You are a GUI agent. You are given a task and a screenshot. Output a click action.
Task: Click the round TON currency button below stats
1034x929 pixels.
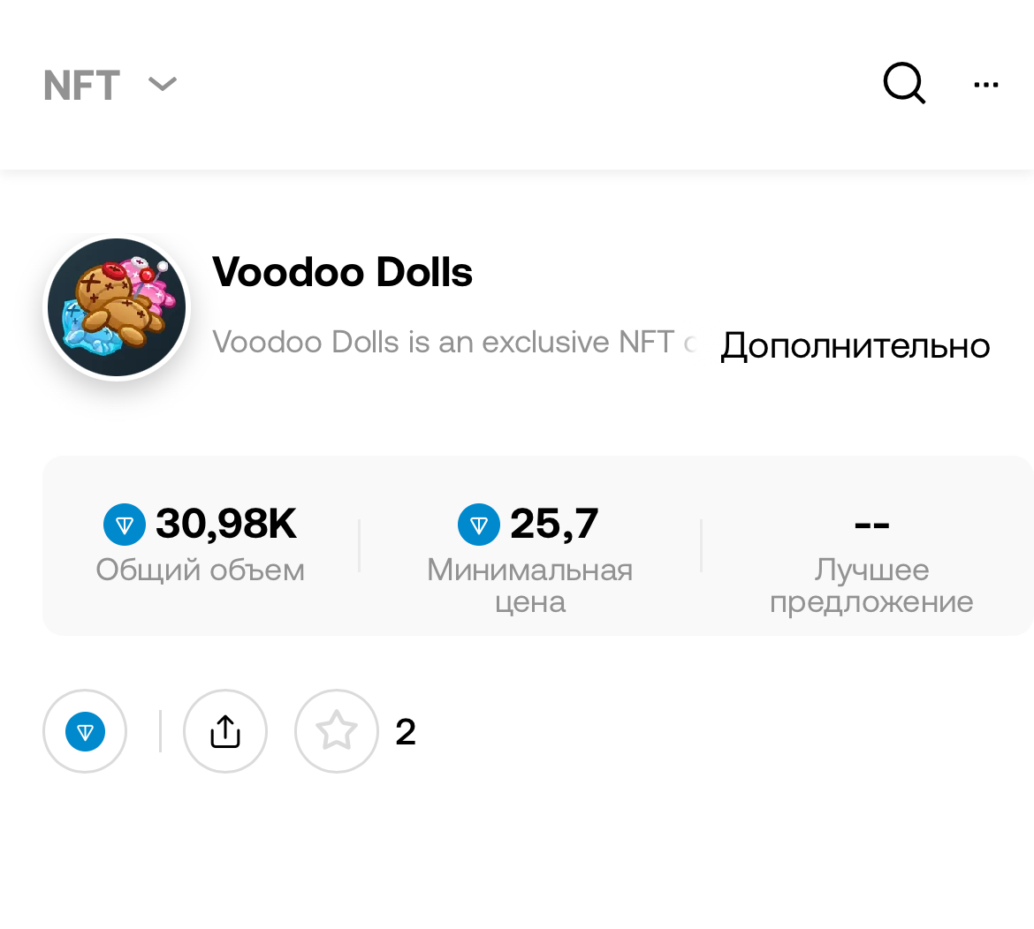pyautogui.click(x=85, y=731)
